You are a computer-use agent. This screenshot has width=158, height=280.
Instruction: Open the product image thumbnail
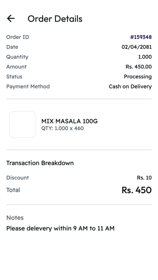pos(23,124)
